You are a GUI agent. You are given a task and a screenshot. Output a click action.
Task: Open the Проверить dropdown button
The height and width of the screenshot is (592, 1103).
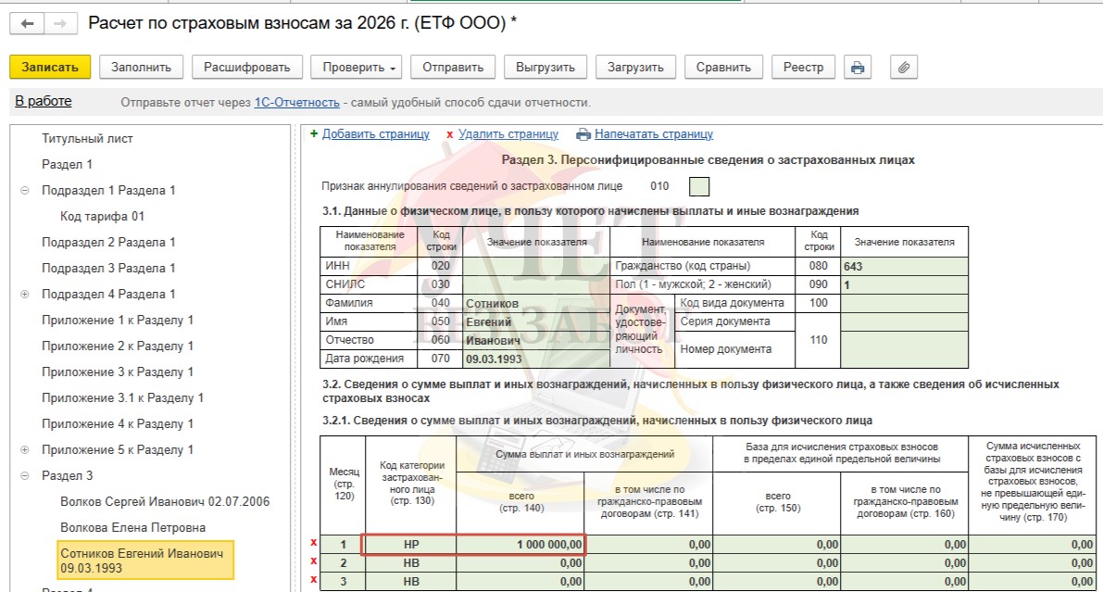point(358,68)
